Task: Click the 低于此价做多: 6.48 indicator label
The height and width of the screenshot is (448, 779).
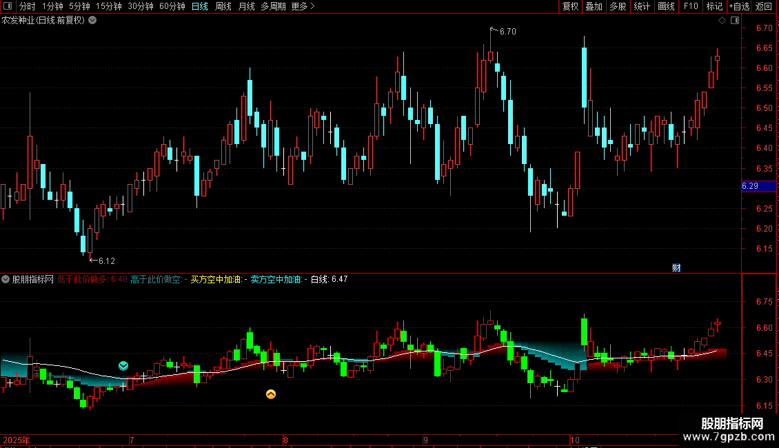Action: pyautogui.click(x=92, y=279)
